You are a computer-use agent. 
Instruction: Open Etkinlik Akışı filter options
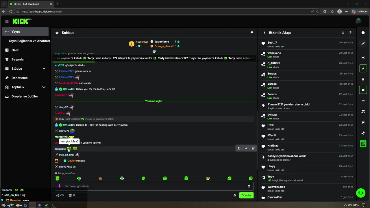click(343, 33)
